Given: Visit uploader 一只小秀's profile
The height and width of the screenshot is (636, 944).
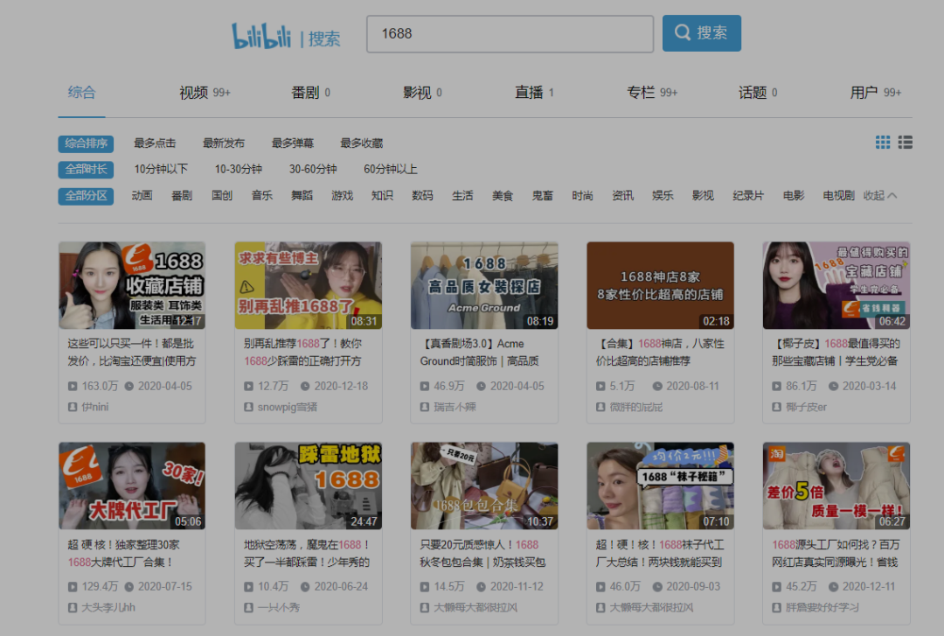Looking at the screenshot, I should [x=279, y=608].
